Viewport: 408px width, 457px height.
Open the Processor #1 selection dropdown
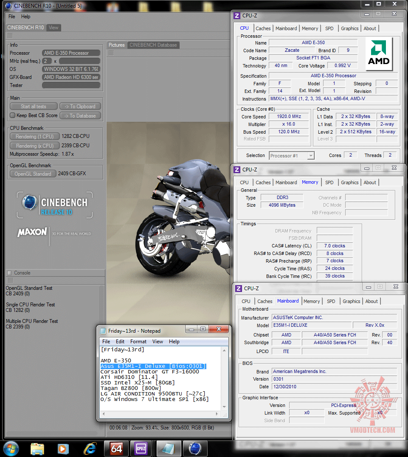pos(311,156)
